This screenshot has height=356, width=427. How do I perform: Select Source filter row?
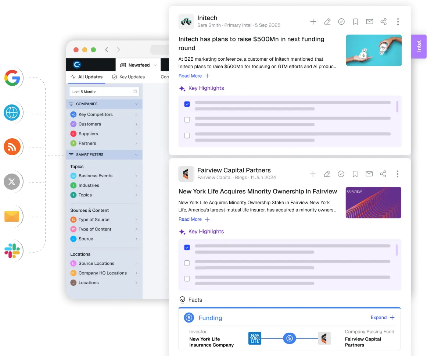(x=104, y=239)
